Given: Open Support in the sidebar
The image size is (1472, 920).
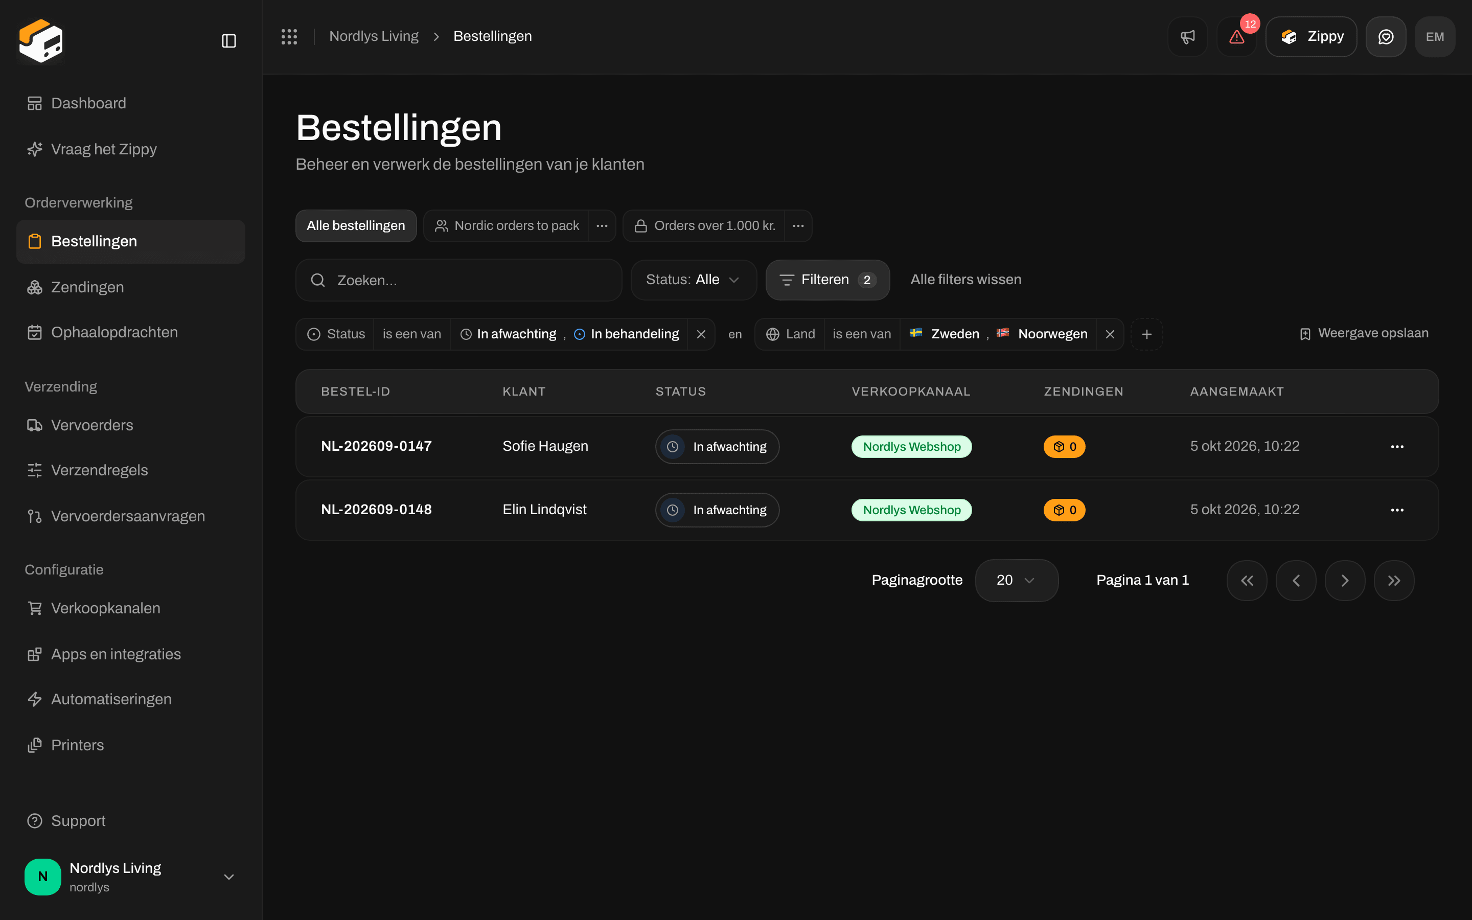Looking at the screenshot, I should [131, 821].
